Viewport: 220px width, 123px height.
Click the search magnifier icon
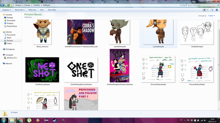[x=218, y=5]
